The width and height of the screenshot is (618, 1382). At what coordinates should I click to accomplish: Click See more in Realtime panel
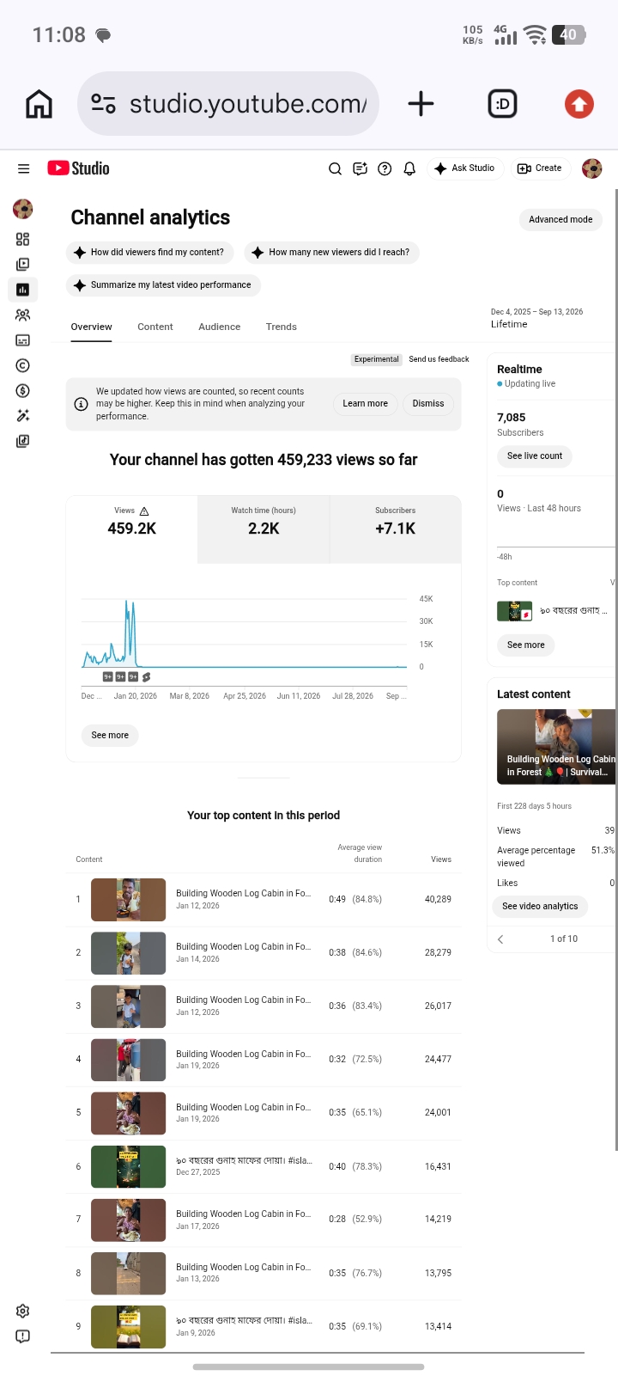coord(526,645)
